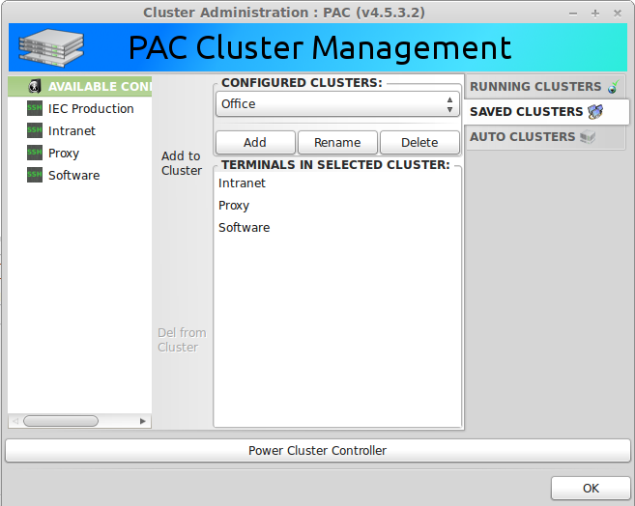Click the Saved Clusters tab icon
Screen dimensions: 635x506
[x=595, y=111]
